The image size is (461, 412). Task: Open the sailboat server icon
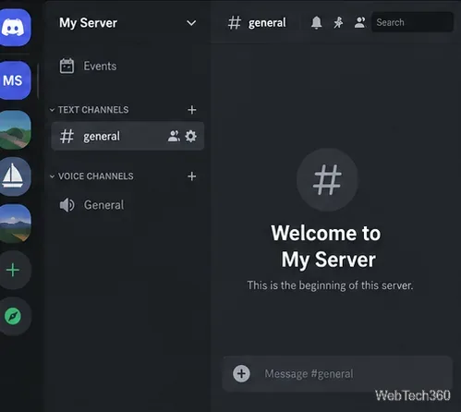(x=14, y=176)
